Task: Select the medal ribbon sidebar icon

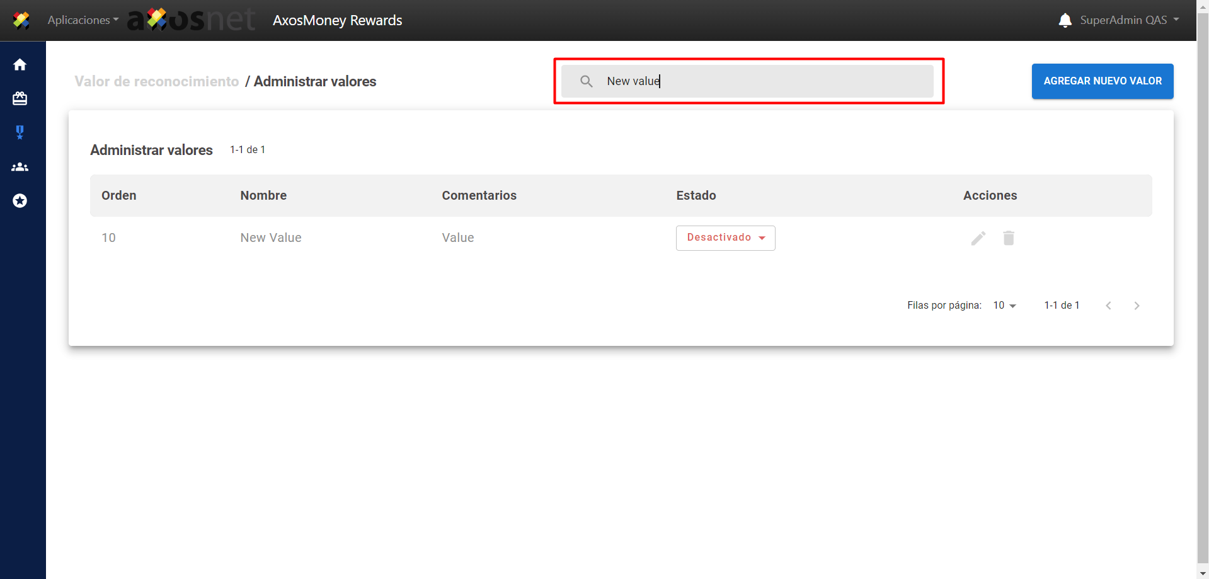Action: [20, 132]
